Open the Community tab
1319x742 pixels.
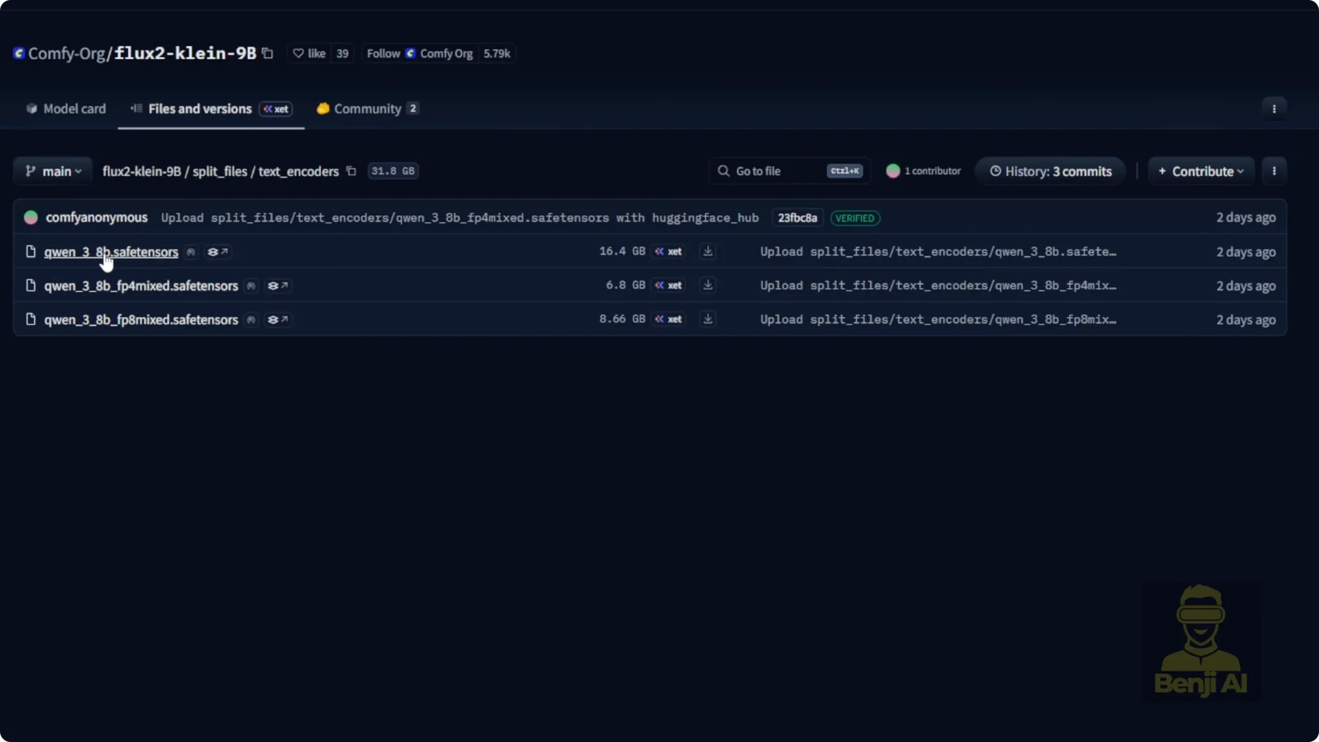[367, 109]
